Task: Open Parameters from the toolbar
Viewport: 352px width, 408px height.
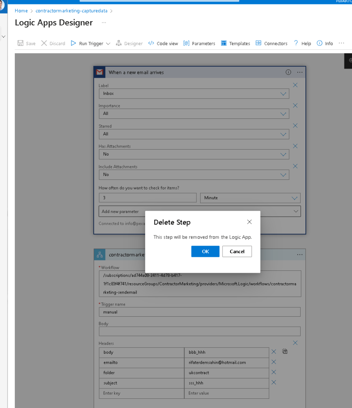Action: pyautogui.click(x=199, y=43)
